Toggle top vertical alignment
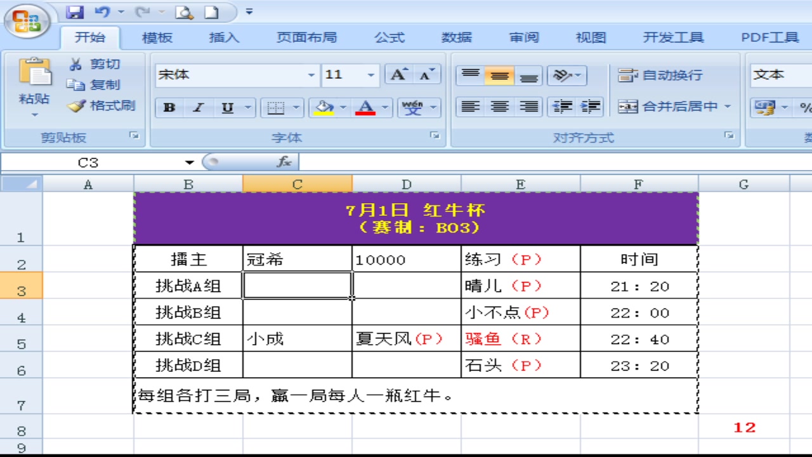Viewport: 812px width, 457px height. click(x=470, y=75)
